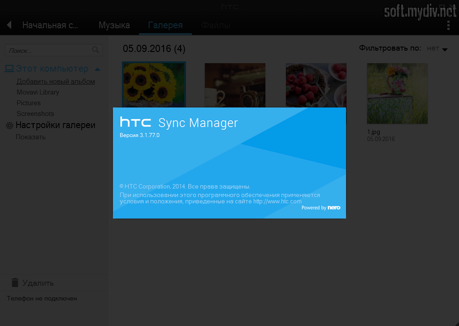The width and height of the screenshot is (459, 326).
Task: Click the Sync Manager title in dialog
Action: pyautogui.click(x=198, y=123)
